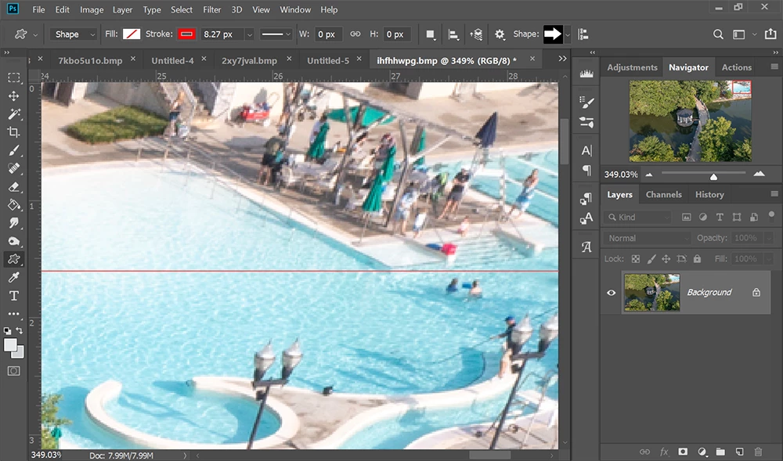Image resolution: width=783 pixels, height=461 pixels.
Task: Select the Healing Brush bandage tool
Action: [14, 168]
